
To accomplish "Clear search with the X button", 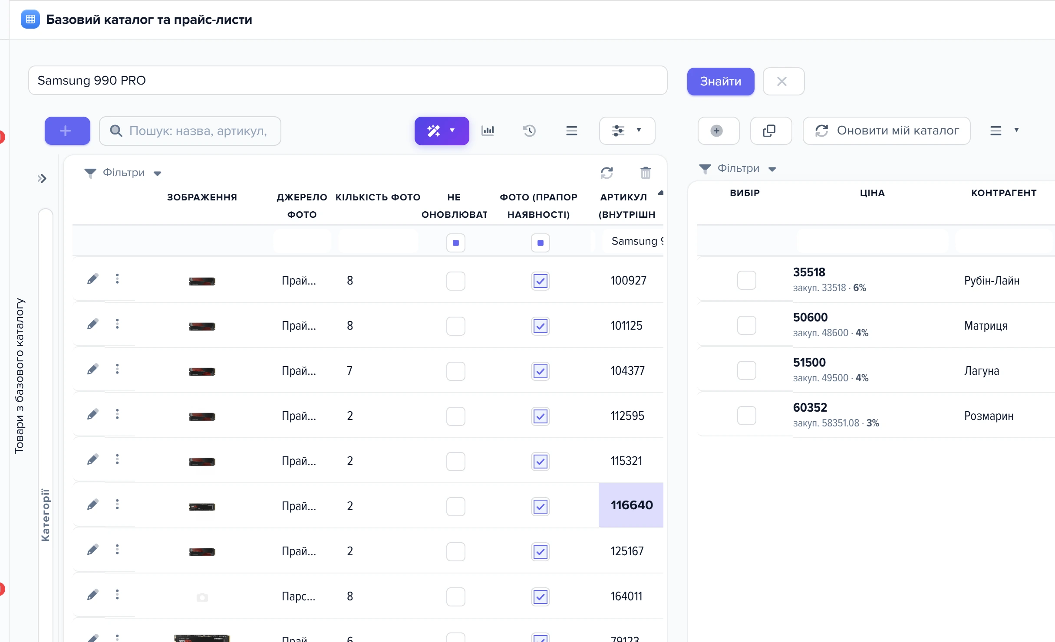I will point(783,82).
